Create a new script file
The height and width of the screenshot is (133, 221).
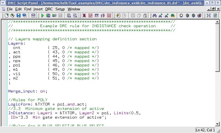[x=7, y=16]
